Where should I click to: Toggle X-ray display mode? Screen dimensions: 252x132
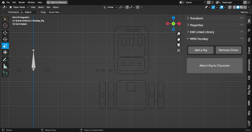coord(230,7)
